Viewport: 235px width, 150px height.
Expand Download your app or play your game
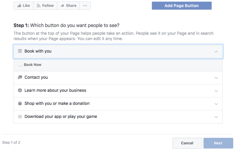216,117
